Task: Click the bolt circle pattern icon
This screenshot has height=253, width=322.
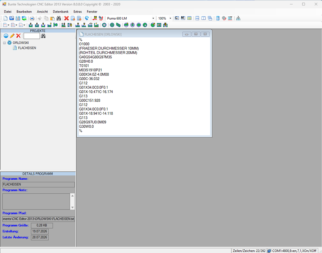Action: point(112,25)
